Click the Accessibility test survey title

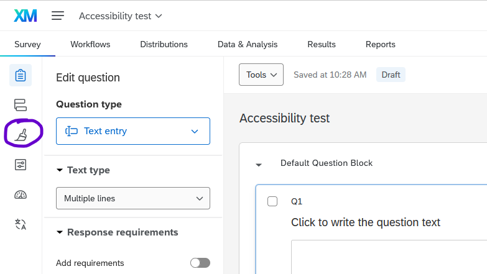click(x=284, y=118)
